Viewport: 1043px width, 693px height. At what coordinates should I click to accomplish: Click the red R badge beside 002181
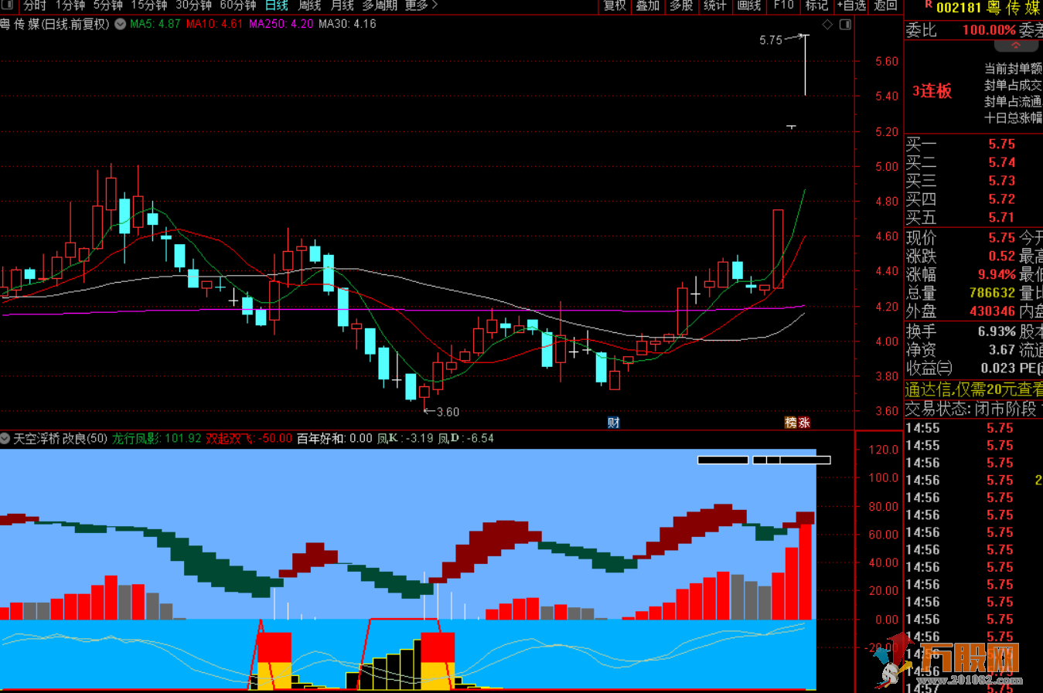click(x=928, y=5)
